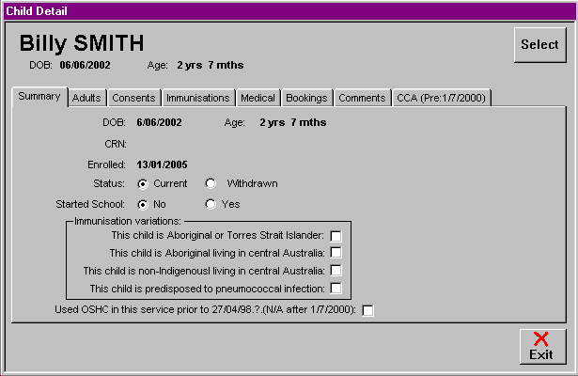This screenshot has height=376, width=578.
Task: Go to the Immunisations tab
Action: (197, 98)
